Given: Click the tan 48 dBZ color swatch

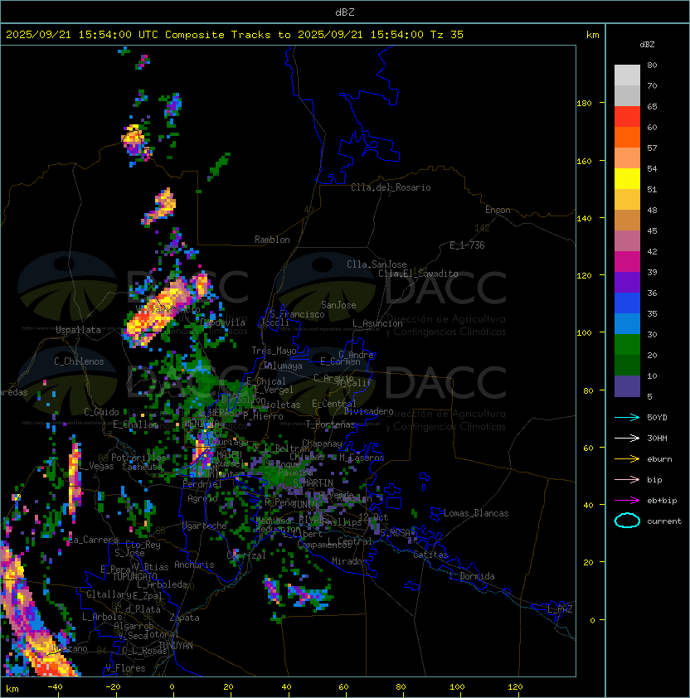Looking at the screenshot, I should 627,220.
